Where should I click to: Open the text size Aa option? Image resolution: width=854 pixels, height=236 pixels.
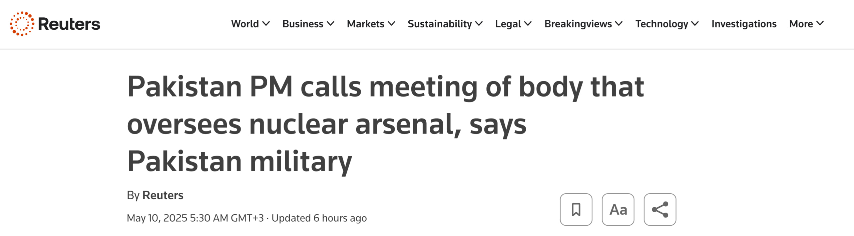point(618,210)
